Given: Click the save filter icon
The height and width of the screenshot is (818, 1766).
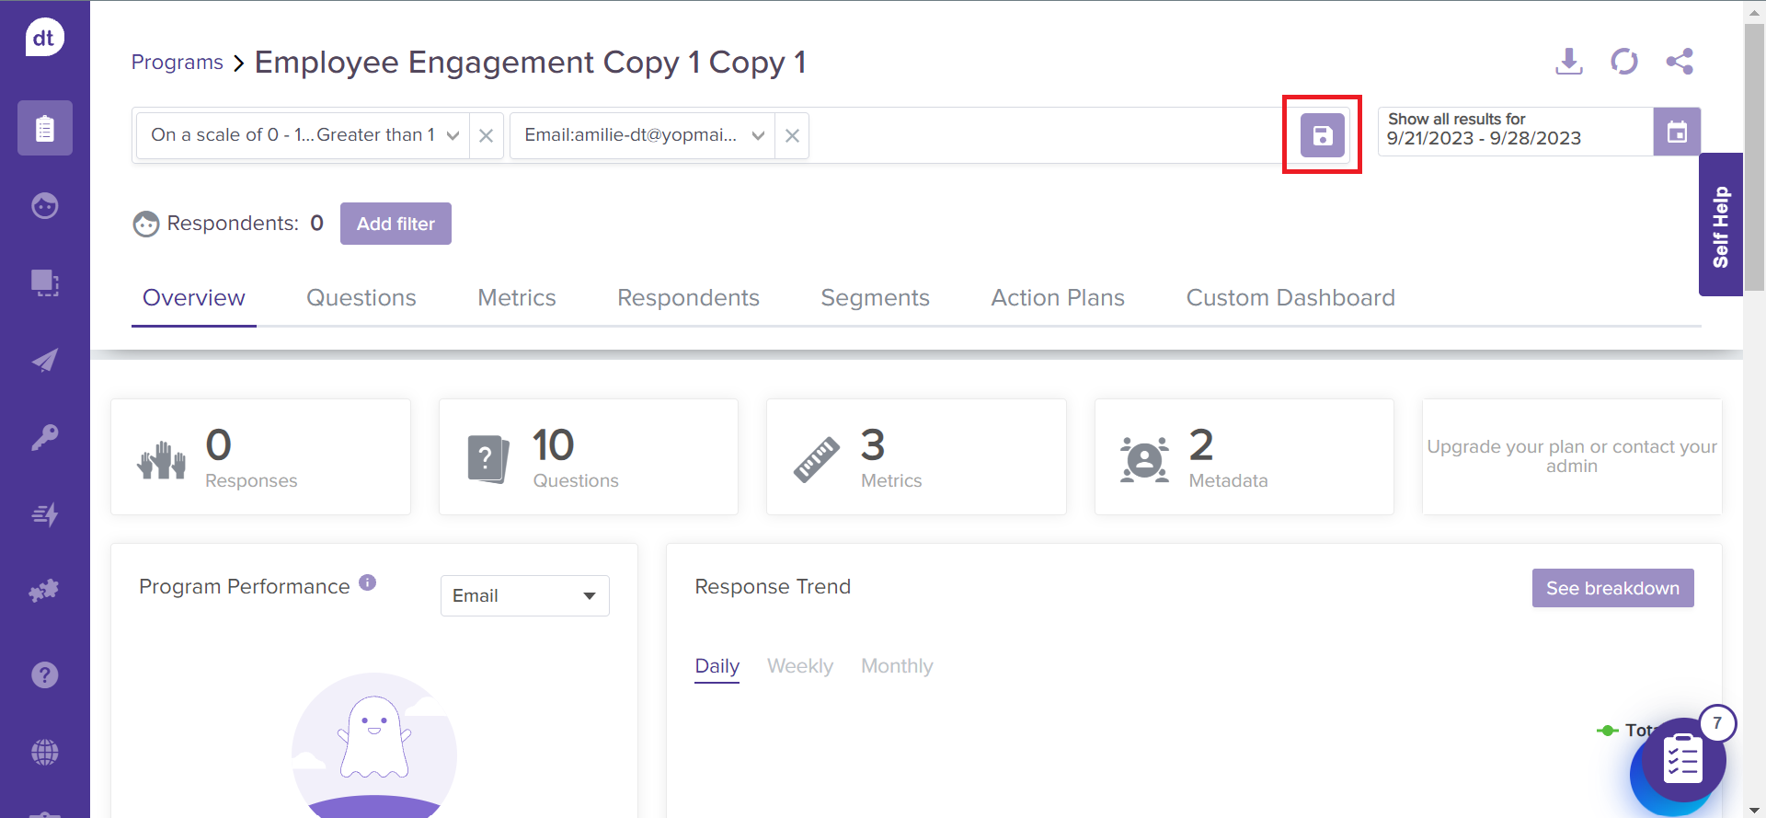Looking at the screenshot, I should tap(1322, 135).
